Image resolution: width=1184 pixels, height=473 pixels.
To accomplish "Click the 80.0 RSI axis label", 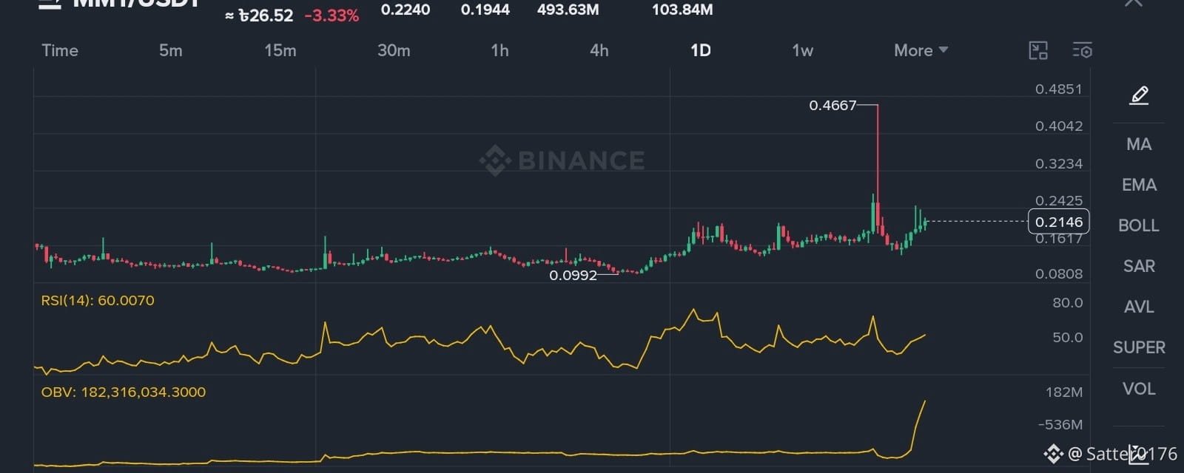I will (x=1067, y=302).
